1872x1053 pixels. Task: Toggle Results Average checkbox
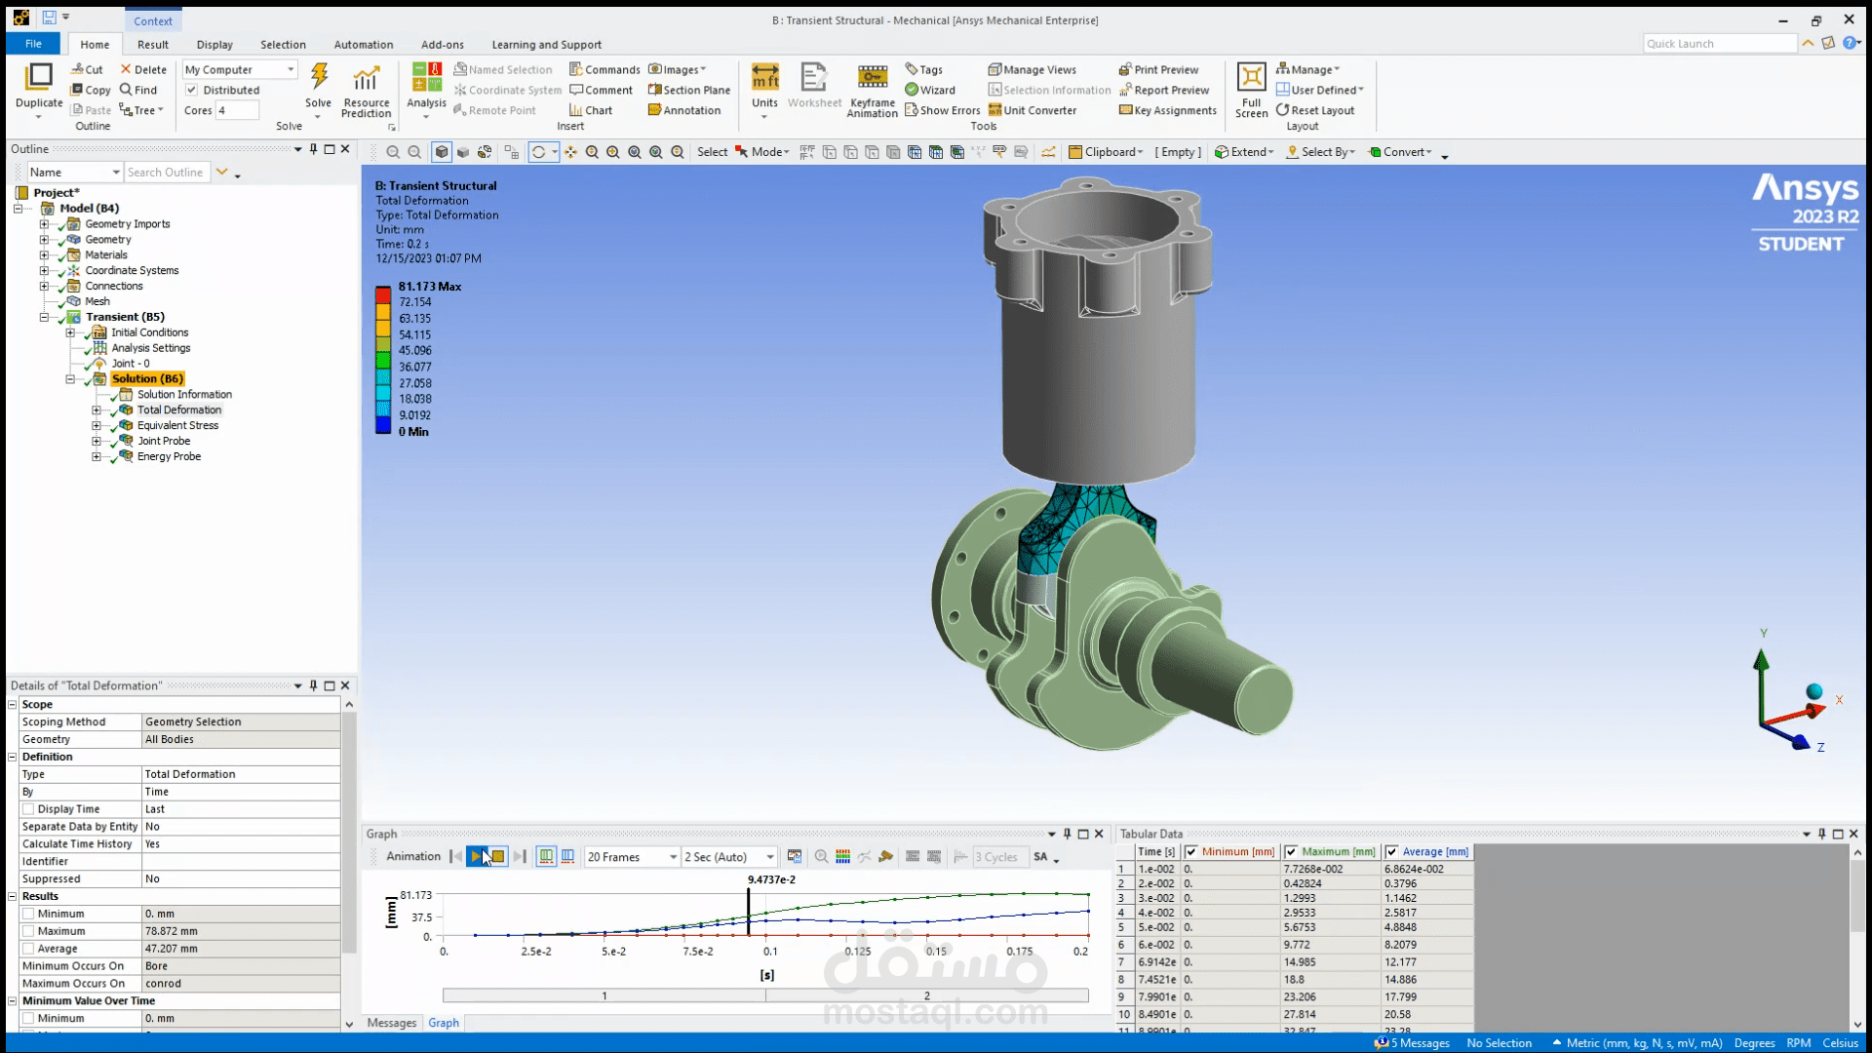[x=28, y=949]
